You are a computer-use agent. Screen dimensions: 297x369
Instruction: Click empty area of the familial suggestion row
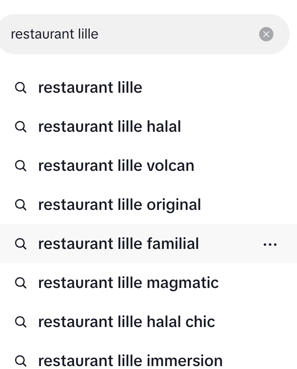pyautogui.click(x=229, y=244)
